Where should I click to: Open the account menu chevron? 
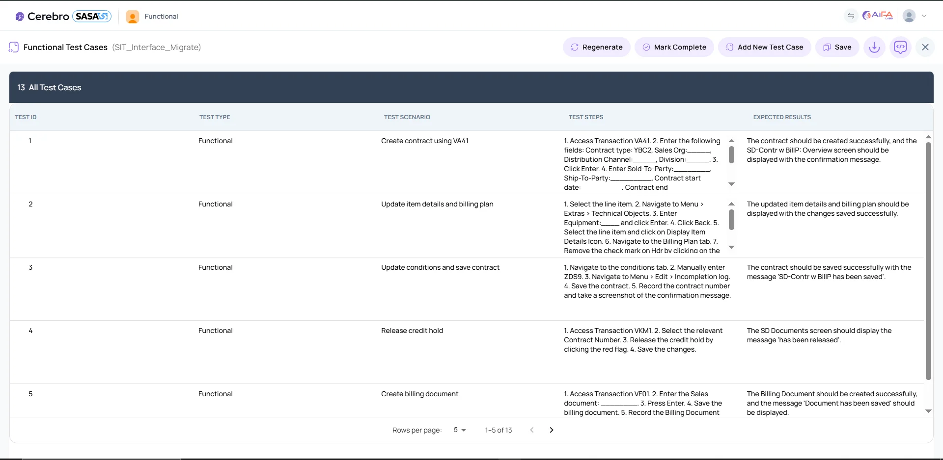pyautogui.click(x=925, y=15)
